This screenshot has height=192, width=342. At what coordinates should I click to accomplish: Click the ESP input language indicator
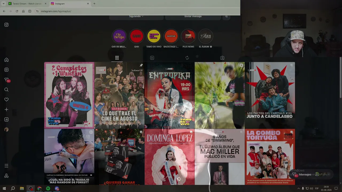317,189
